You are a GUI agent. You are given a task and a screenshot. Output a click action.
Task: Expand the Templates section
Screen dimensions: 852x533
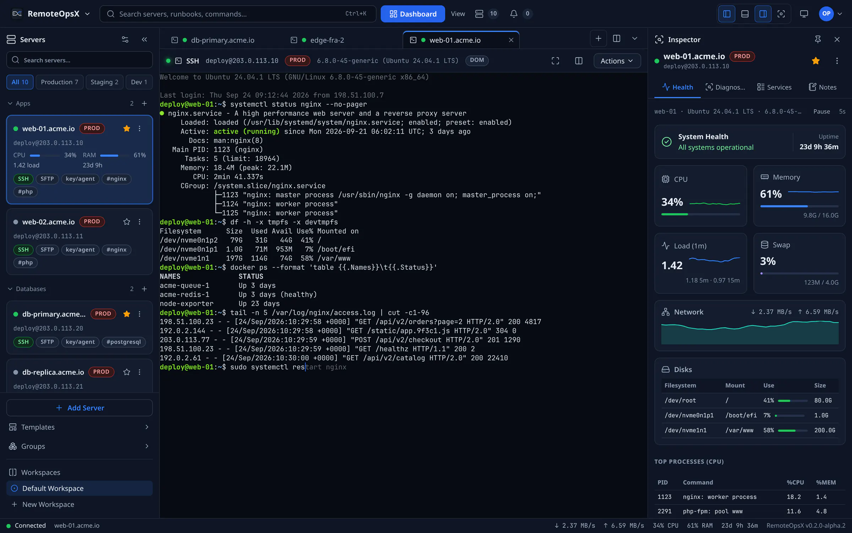[x=80, y=427]
